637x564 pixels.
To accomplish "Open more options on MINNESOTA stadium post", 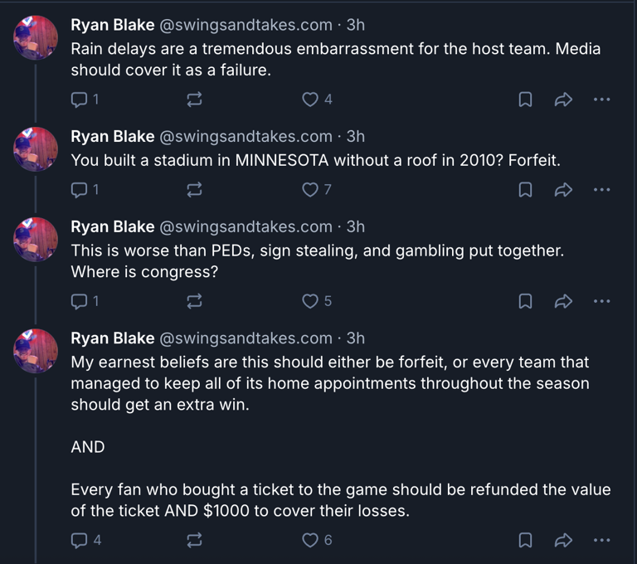I will pos(601,190).
